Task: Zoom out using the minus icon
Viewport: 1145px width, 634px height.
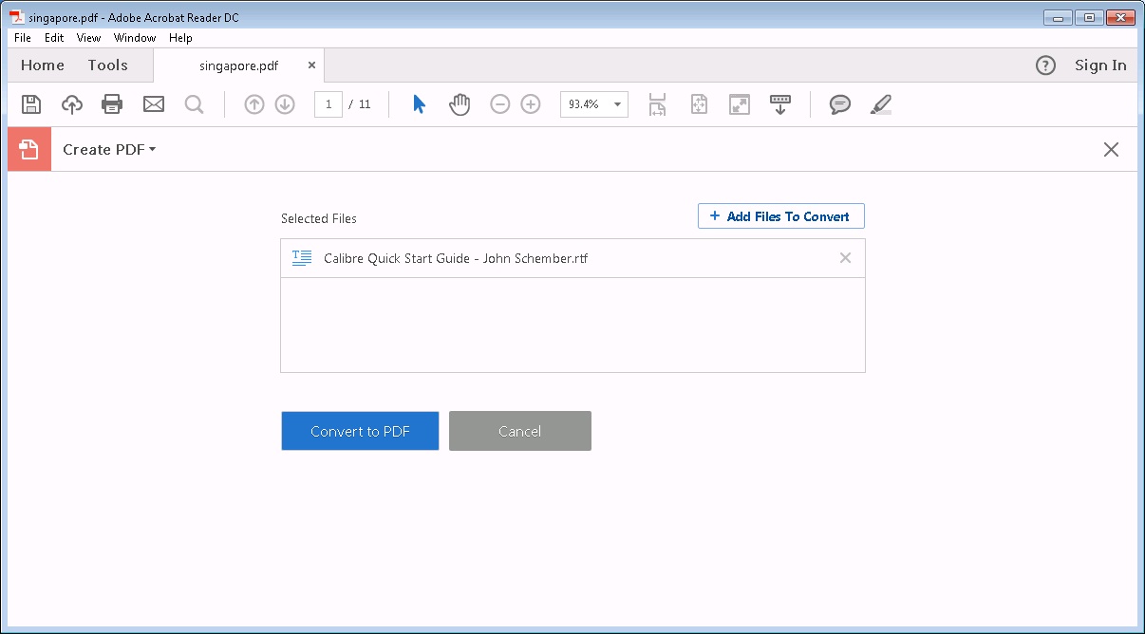Action: pyautogui.click(x=499, y=104)
